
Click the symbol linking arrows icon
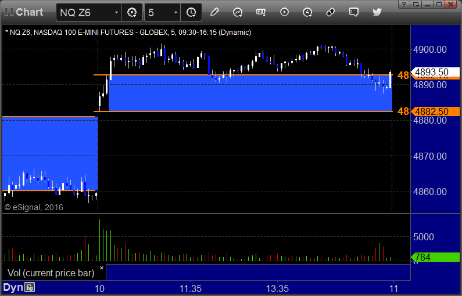pyautogui.click(x=330, y=12)
